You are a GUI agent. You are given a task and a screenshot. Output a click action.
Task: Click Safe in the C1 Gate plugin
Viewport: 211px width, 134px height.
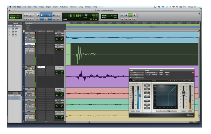[x=161, y=75]
